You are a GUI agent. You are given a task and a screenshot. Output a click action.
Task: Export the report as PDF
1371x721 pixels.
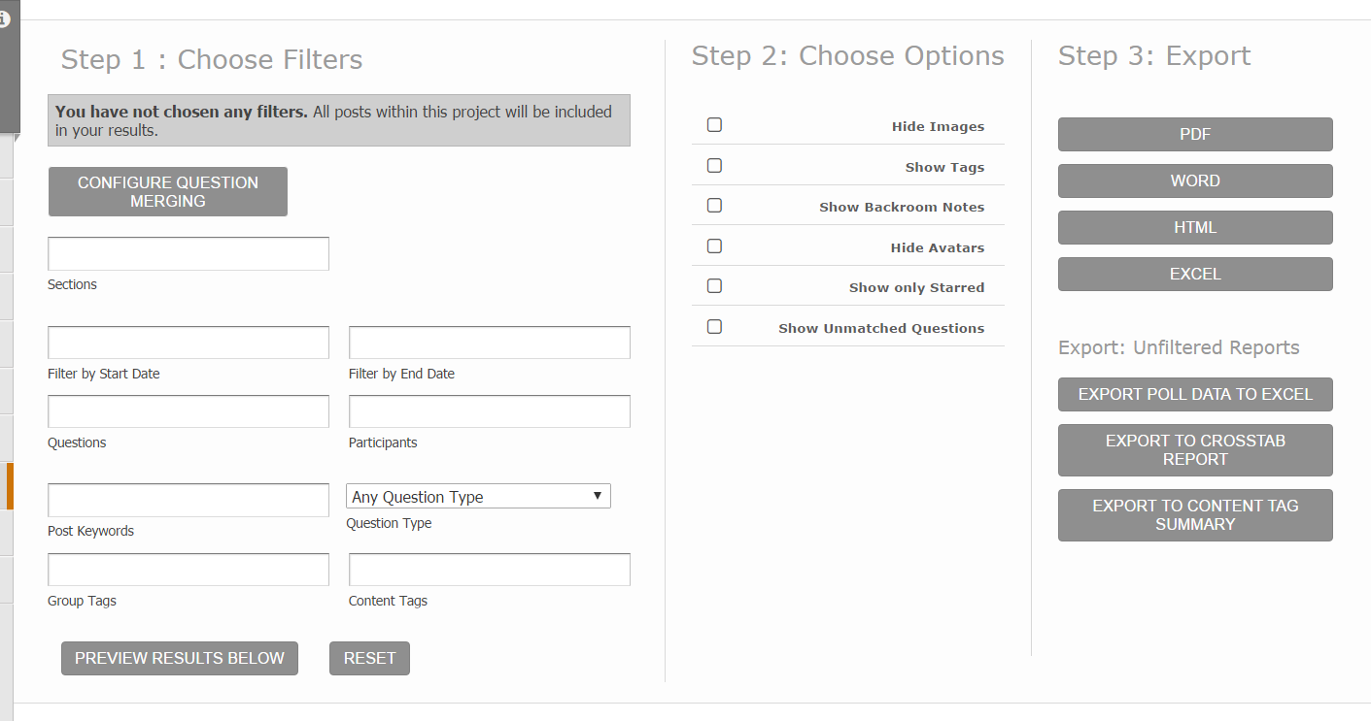tap(1195, 135)
